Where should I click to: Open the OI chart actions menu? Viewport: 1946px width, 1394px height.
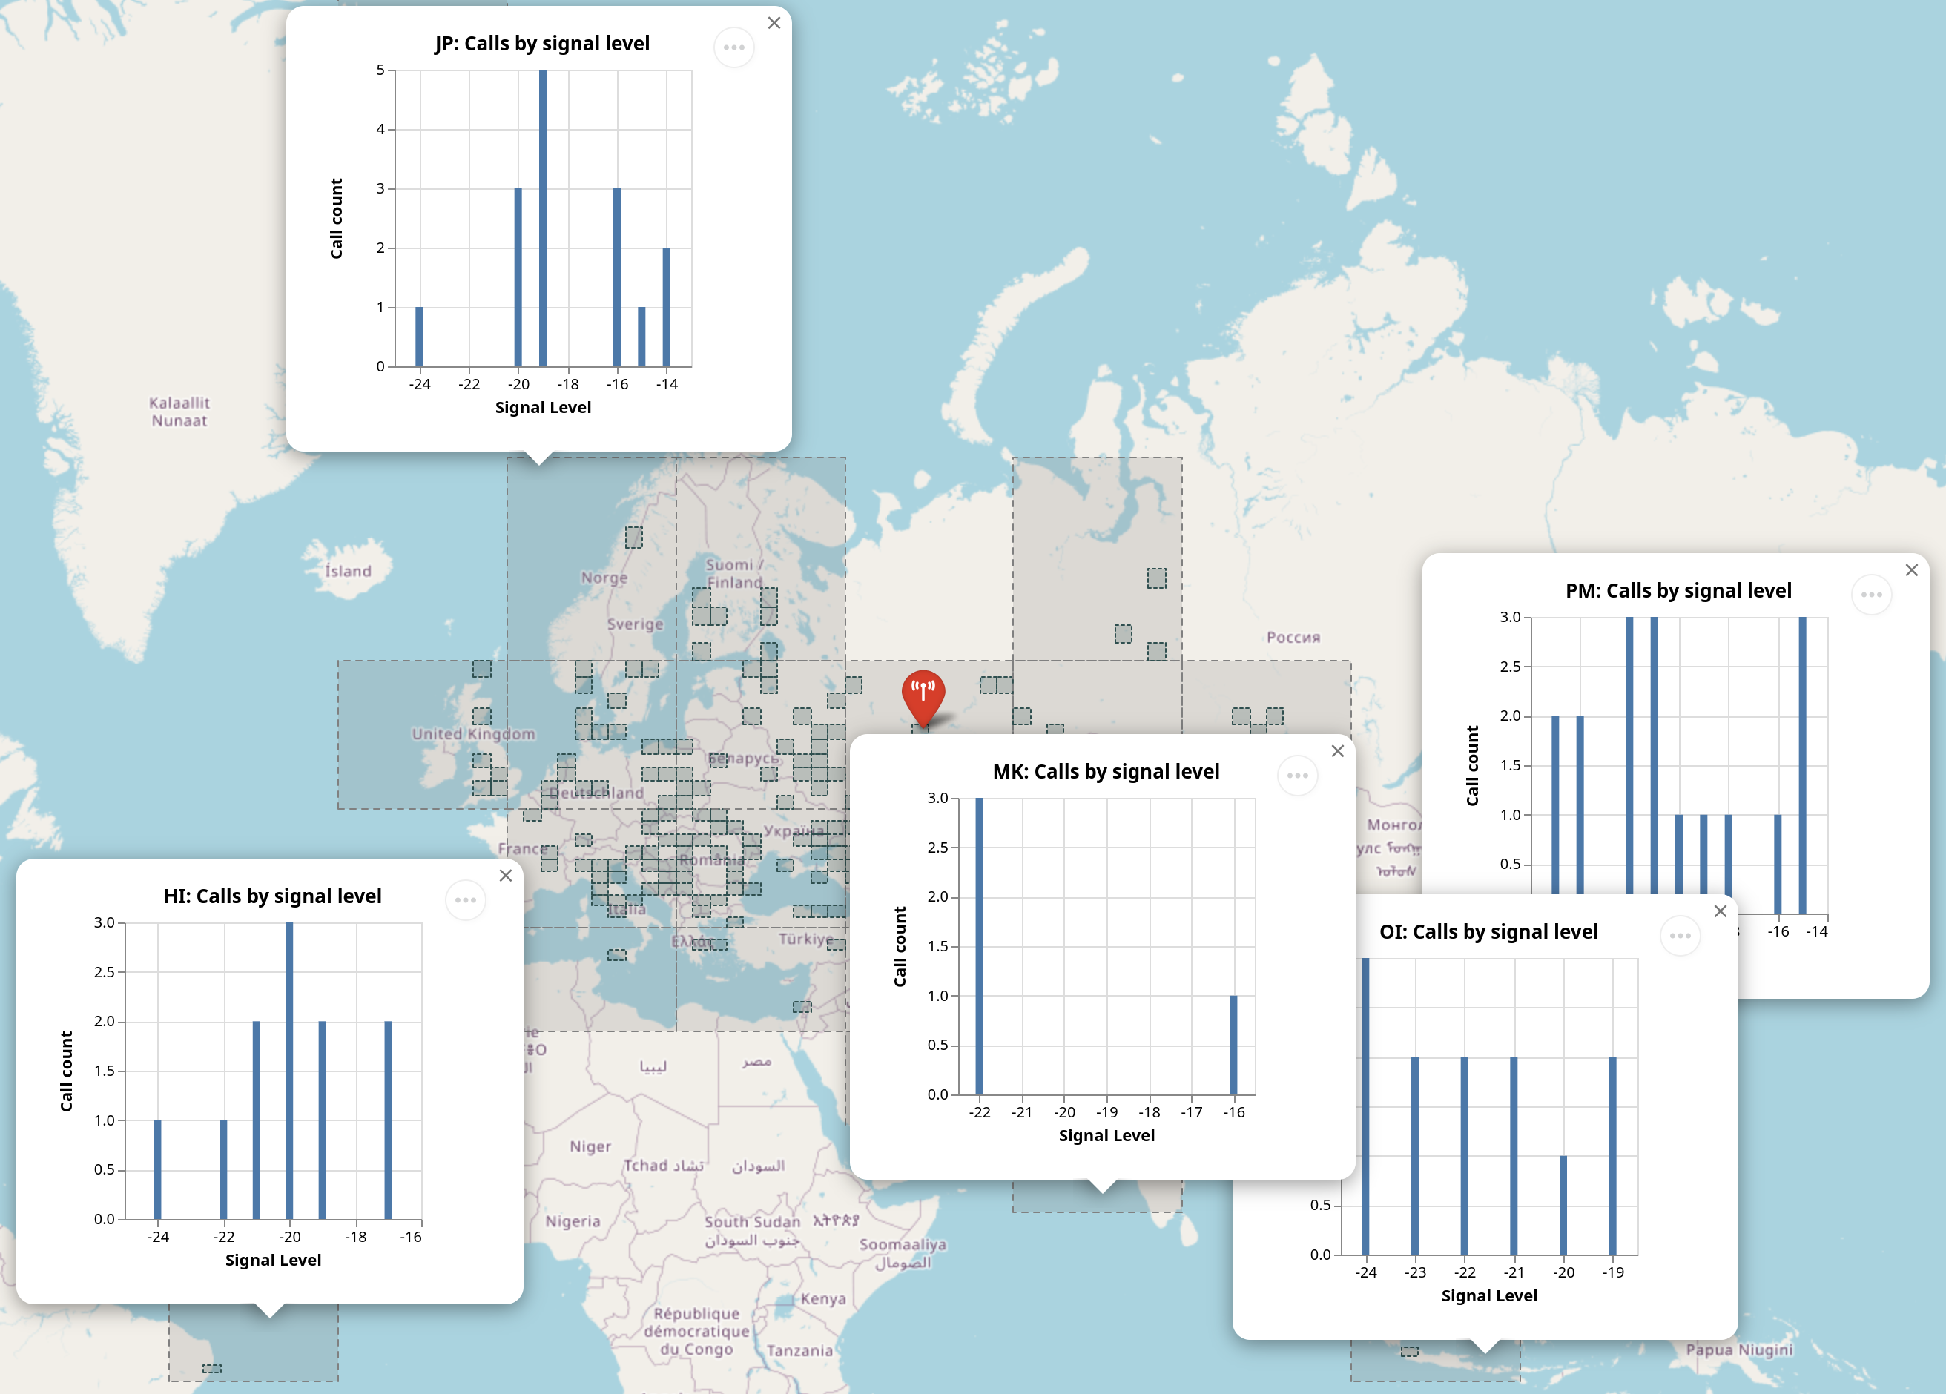coord(1679,935)
